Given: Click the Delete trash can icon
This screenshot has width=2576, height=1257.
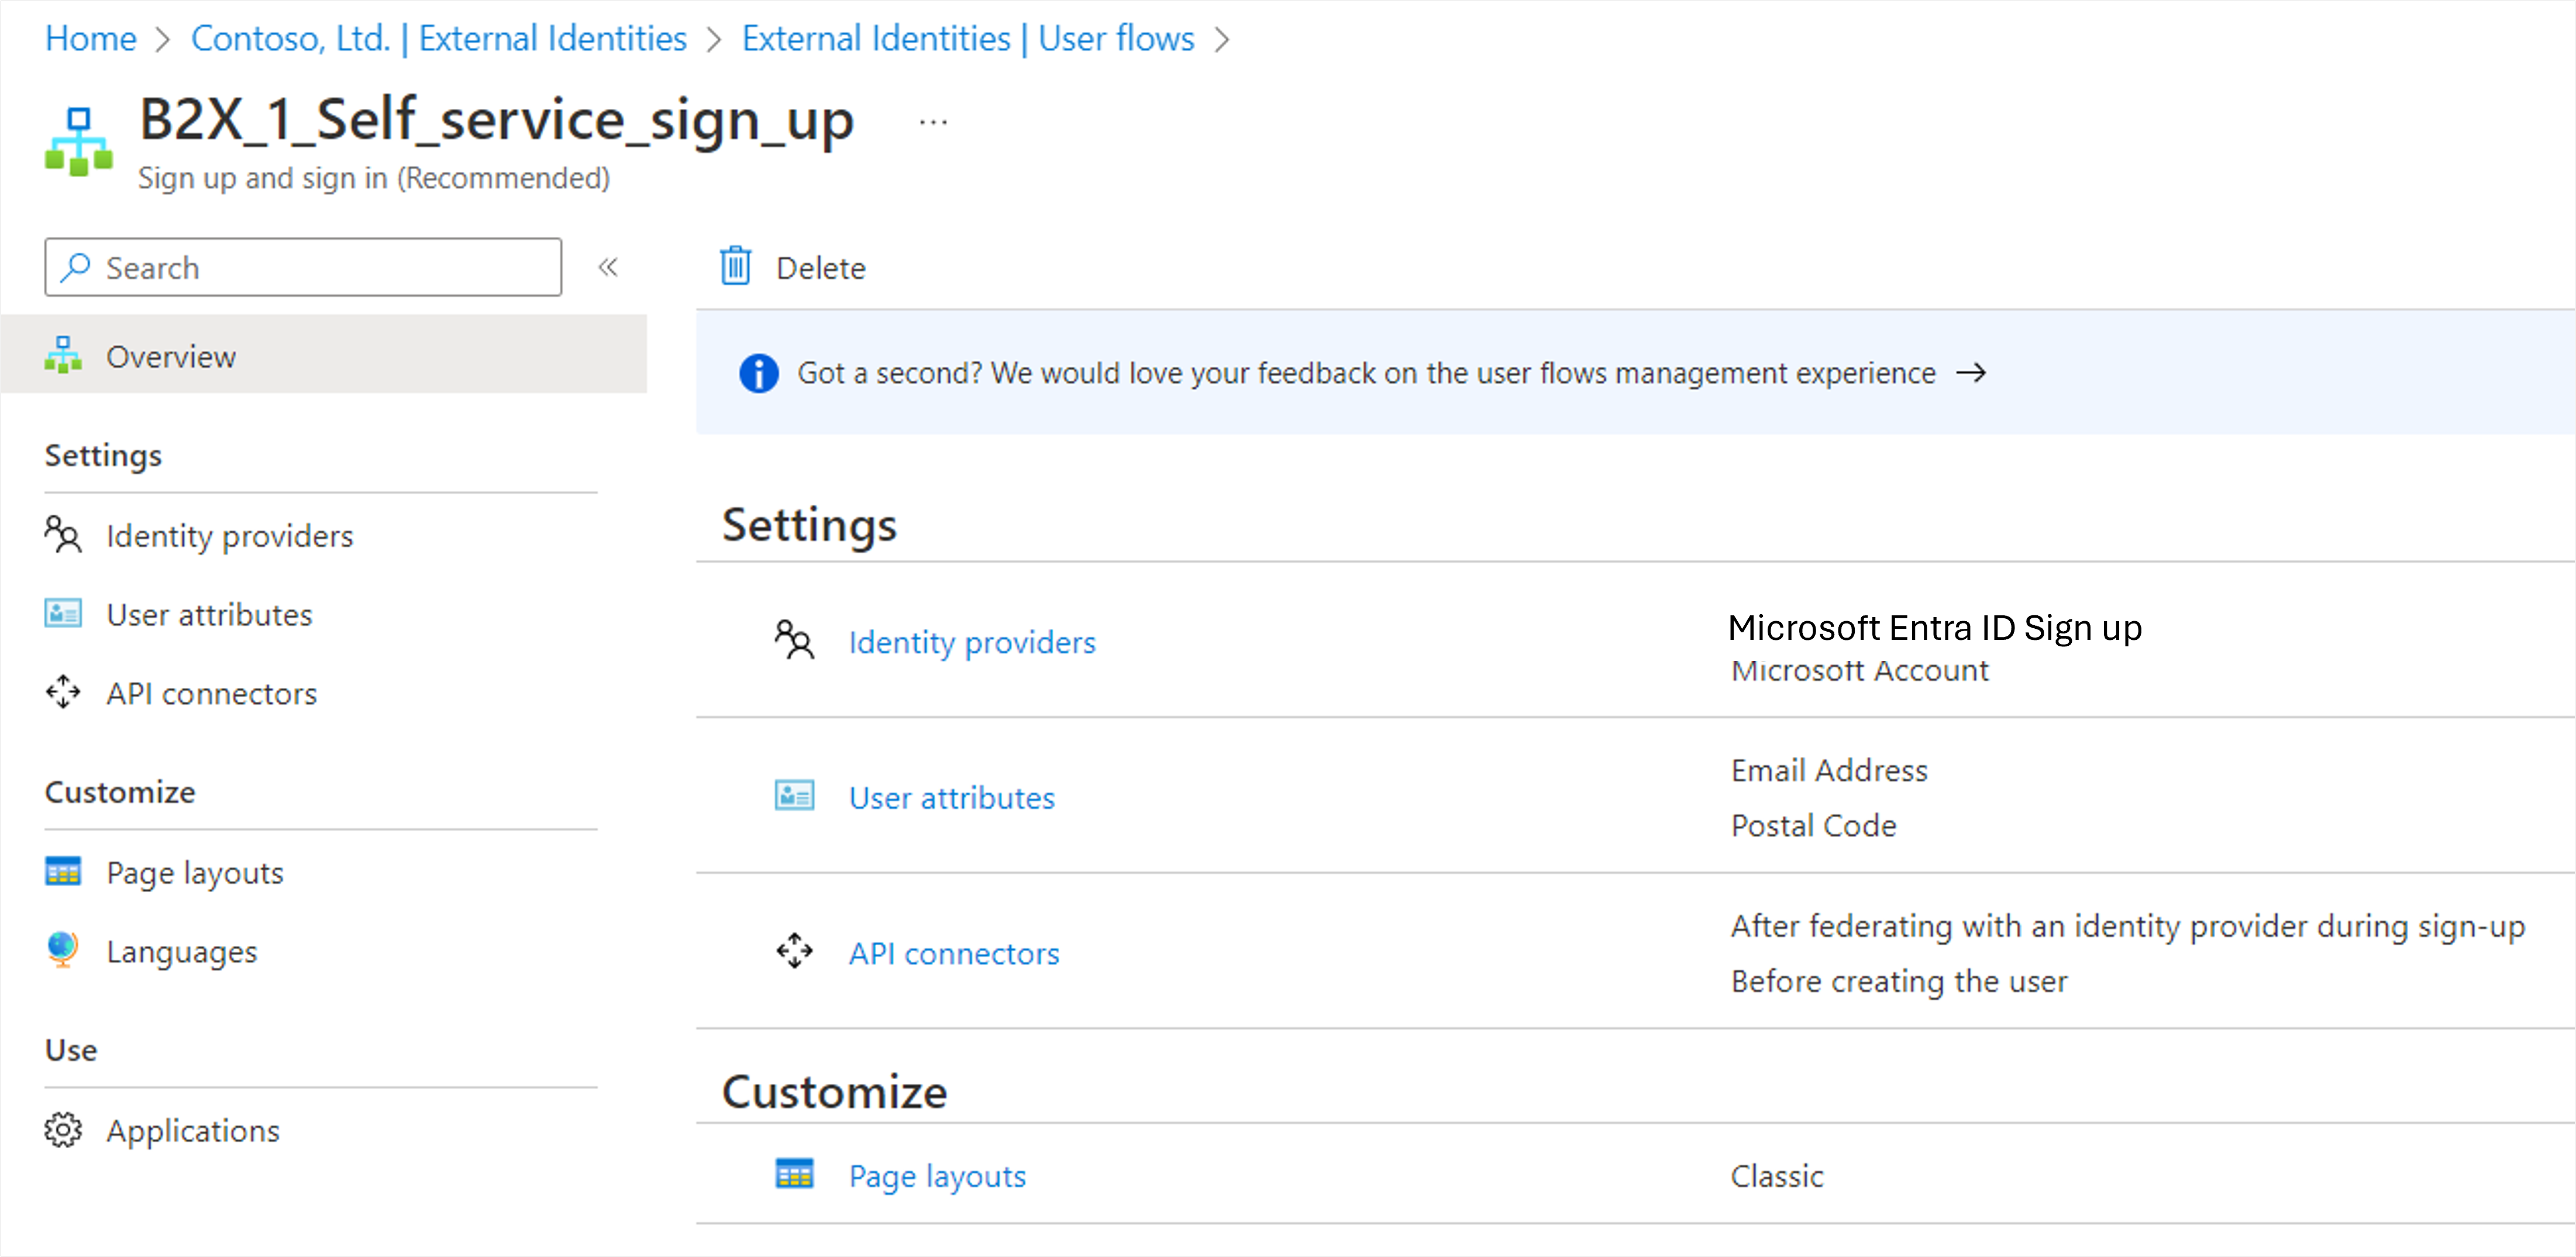Looking at the screenshot, I should tap(736, 266).
